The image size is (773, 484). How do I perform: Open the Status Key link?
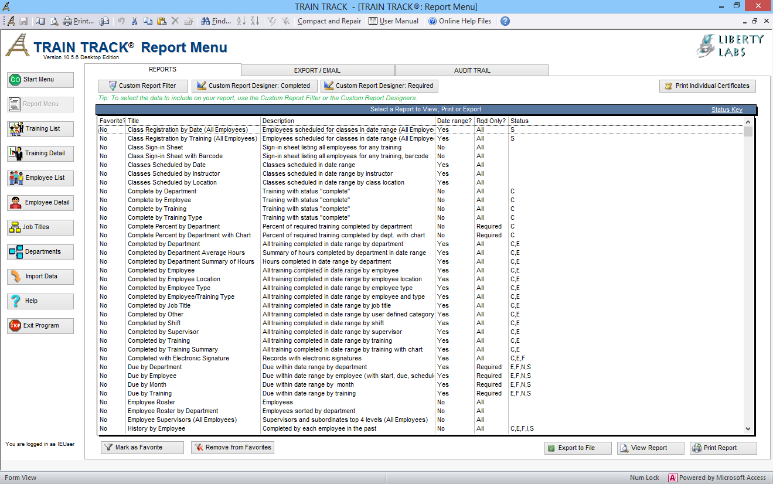click(727, 110)
